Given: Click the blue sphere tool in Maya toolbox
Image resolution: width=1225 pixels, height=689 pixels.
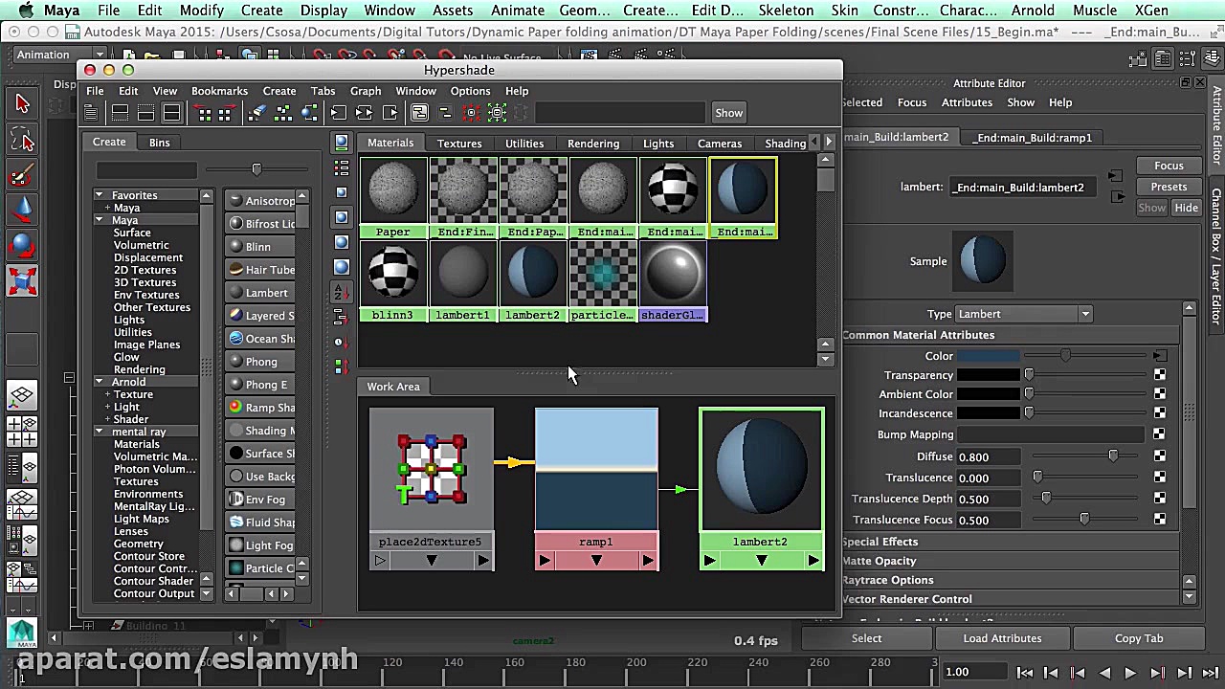Looking at the screenshot, I should (22, 246).
